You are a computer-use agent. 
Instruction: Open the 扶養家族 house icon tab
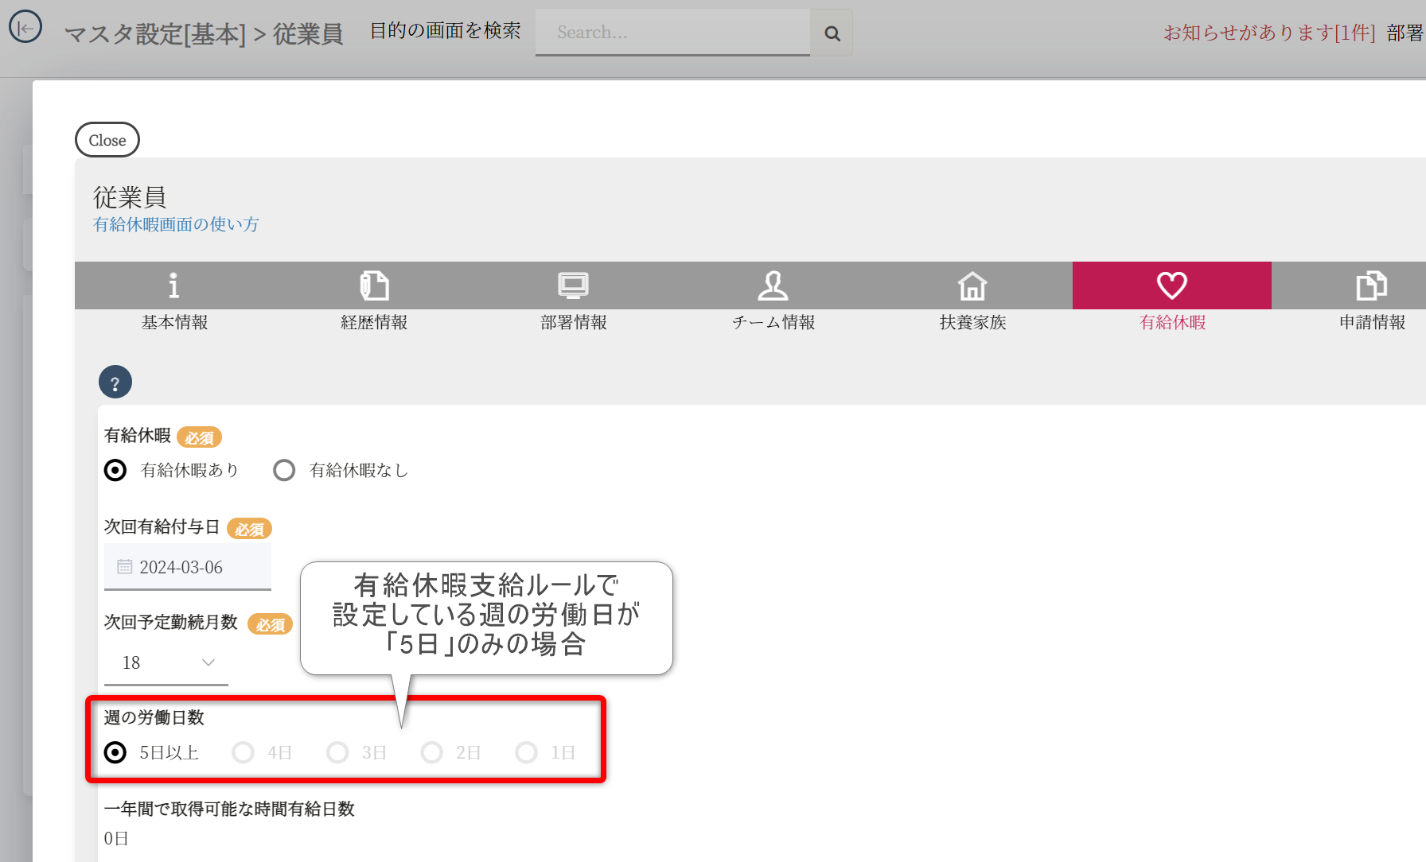(972, 285)
